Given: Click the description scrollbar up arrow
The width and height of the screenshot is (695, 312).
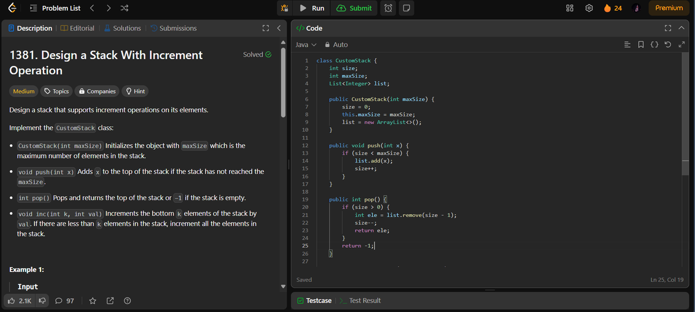Looking at the screenshot, I should pos(284,42).
